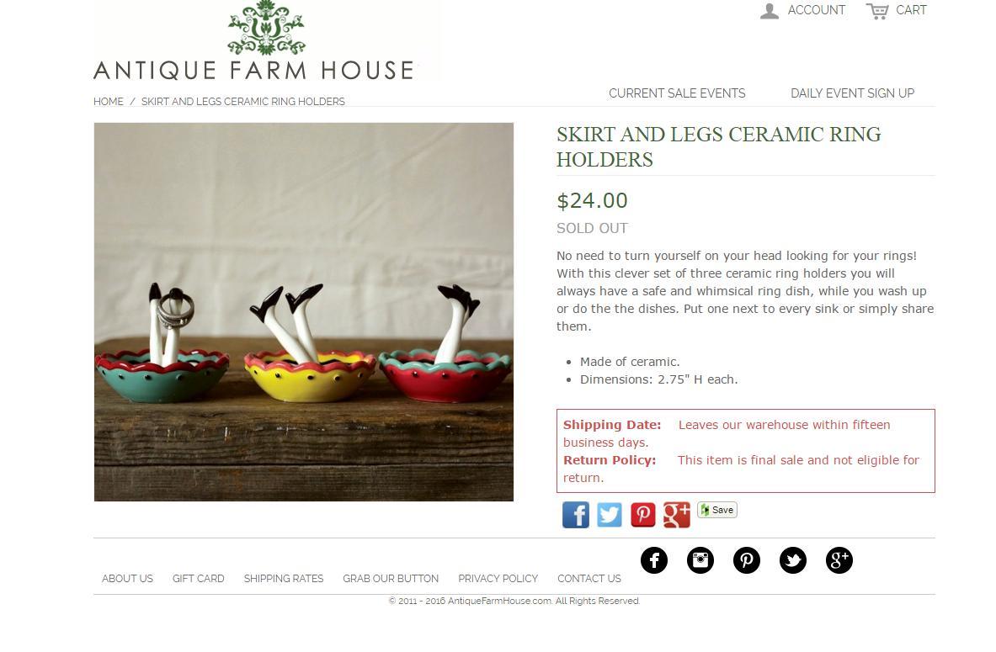This screenshot has height=652, width=996.
Task: Share product on Facebook colored icon
Action: (x=576, y=515)
